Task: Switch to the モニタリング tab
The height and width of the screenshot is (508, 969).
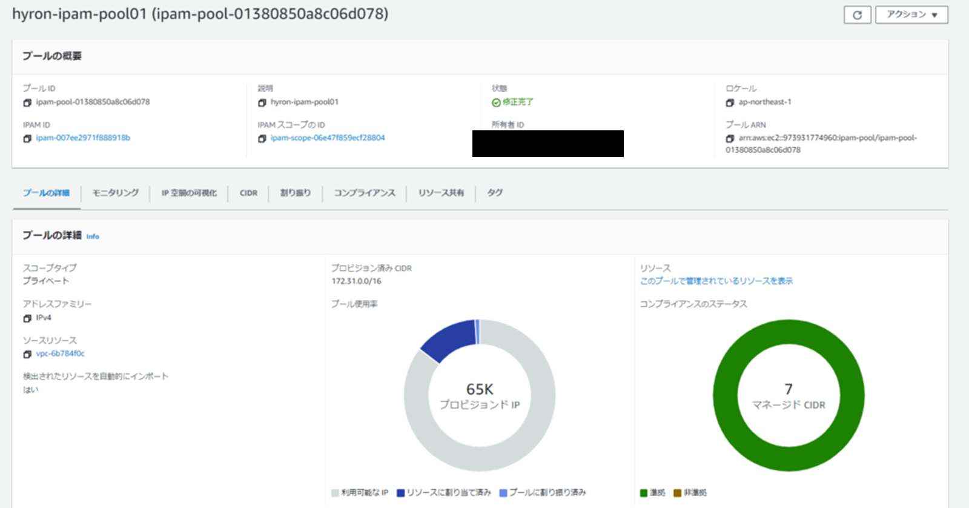Action: 115,193
